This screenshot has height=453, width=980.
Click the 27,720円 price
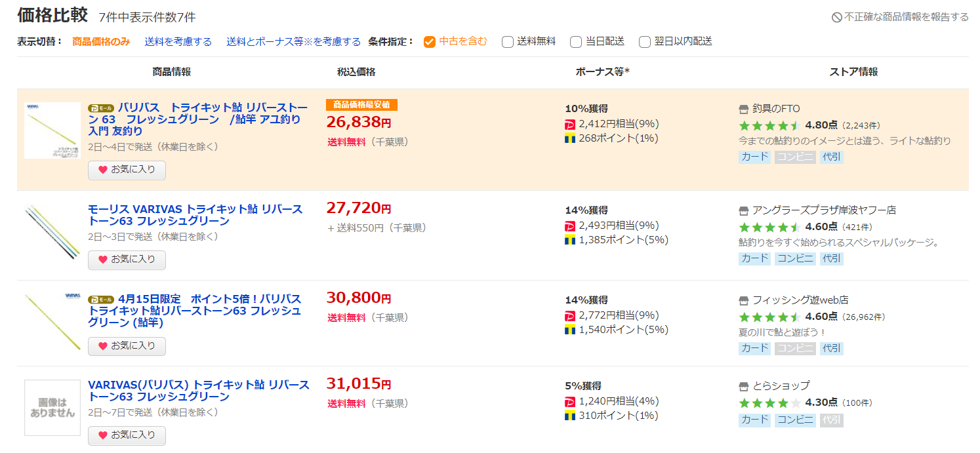(x=359, y=208)
